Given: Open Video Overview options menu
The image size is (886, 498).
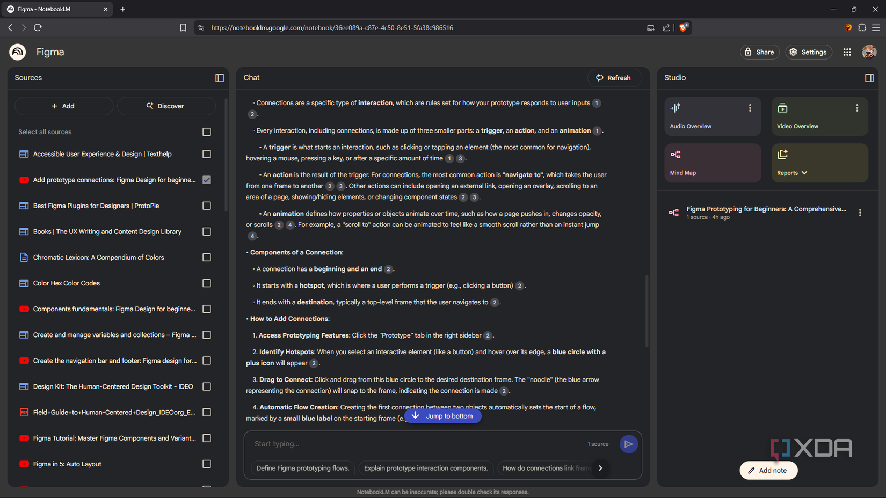Looking at the screenshot, I should 857,108.
